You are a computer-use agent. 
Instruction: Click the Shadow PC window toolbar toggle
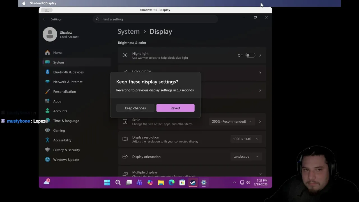click(47, 10)
